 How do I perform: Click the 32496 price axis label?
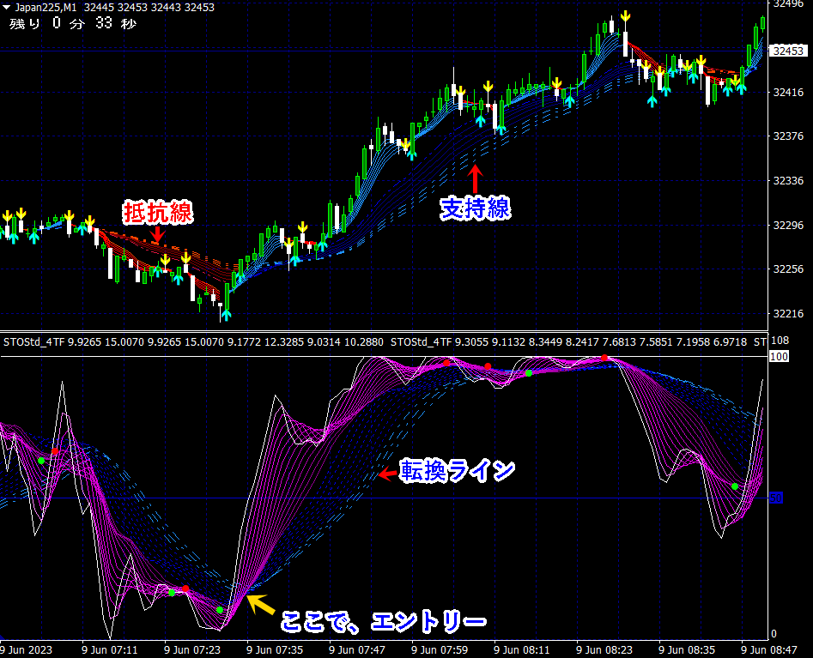click(788, 3)
